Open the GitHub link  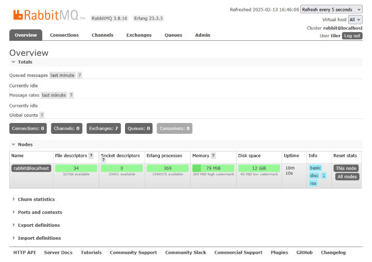point(304,253)
